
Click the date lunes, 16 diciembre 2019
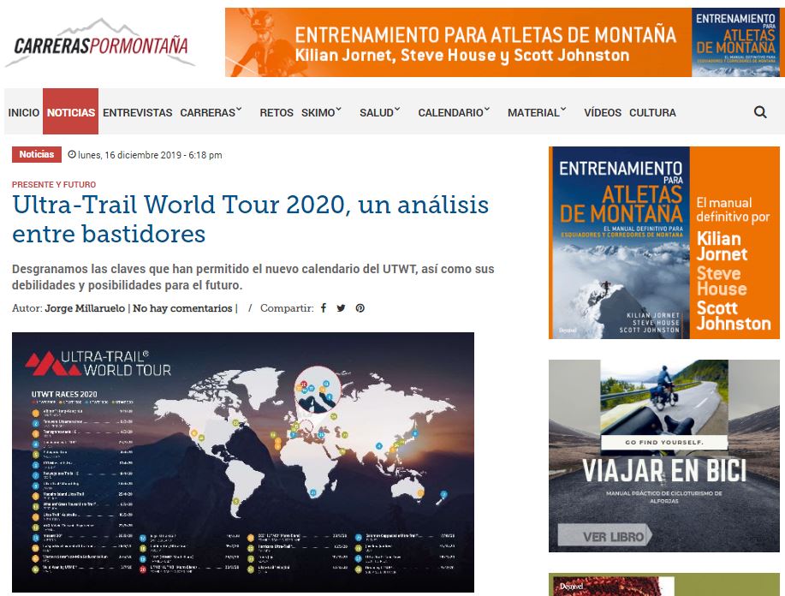(150, 155)
